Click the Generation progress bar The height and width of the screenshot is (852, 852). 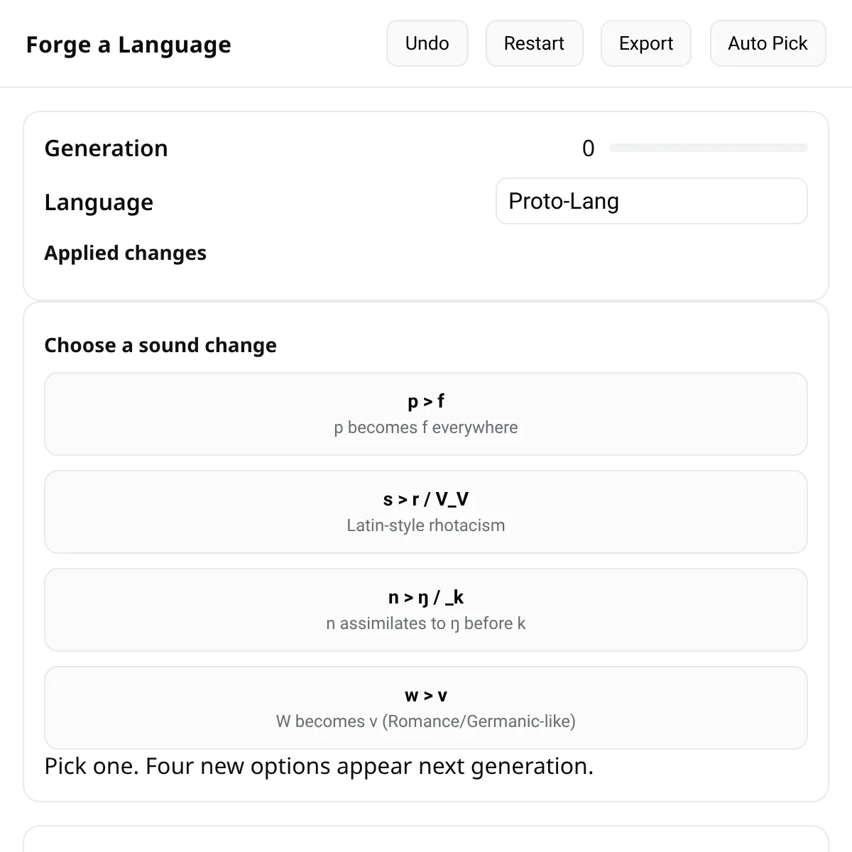click(708, 148)
